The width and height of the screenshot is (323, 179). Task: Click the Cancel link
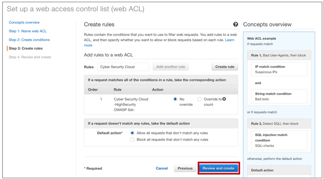(x=161, y=168)
